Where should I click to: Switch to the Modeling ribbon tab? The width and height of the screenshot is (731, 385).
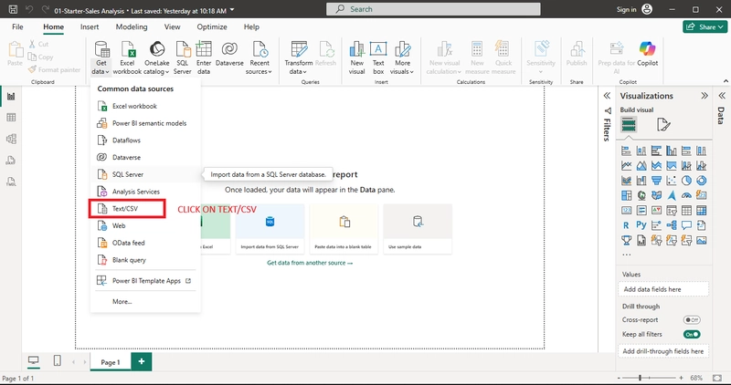[x=132, y=27]
